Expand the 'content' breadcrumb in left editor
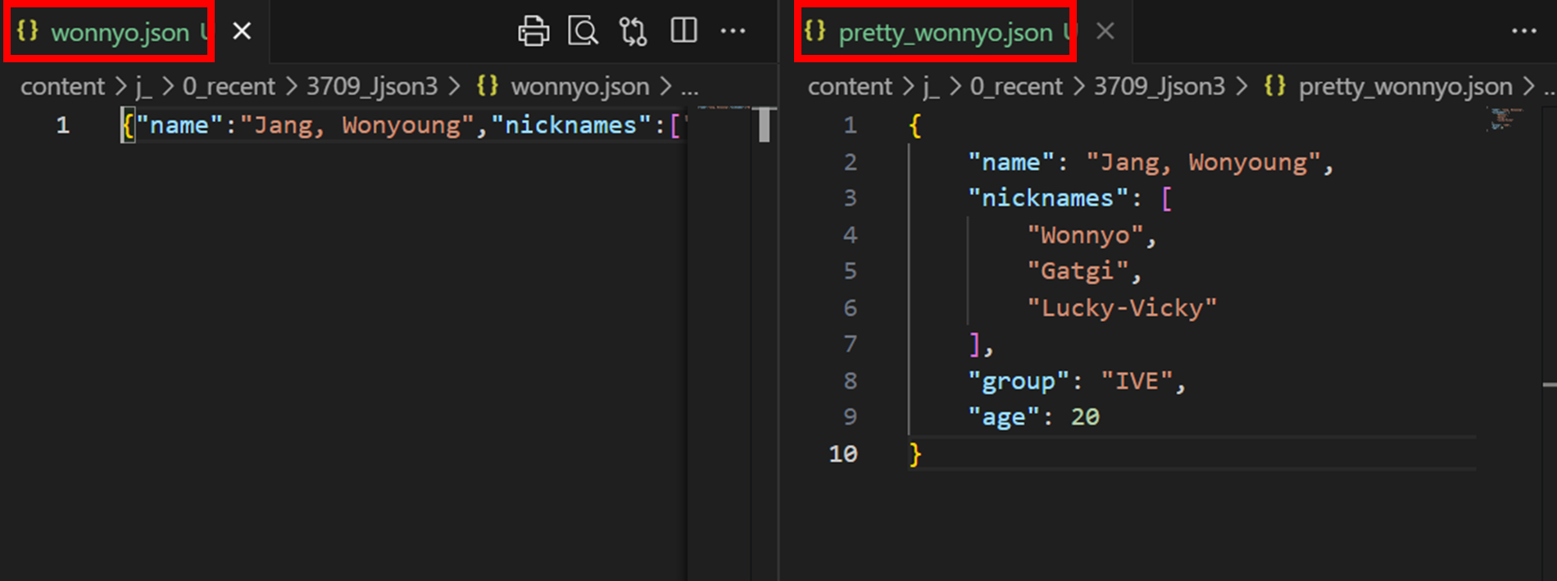The height and width of the screenshot is (581, 1557). (x=62, y=86)
